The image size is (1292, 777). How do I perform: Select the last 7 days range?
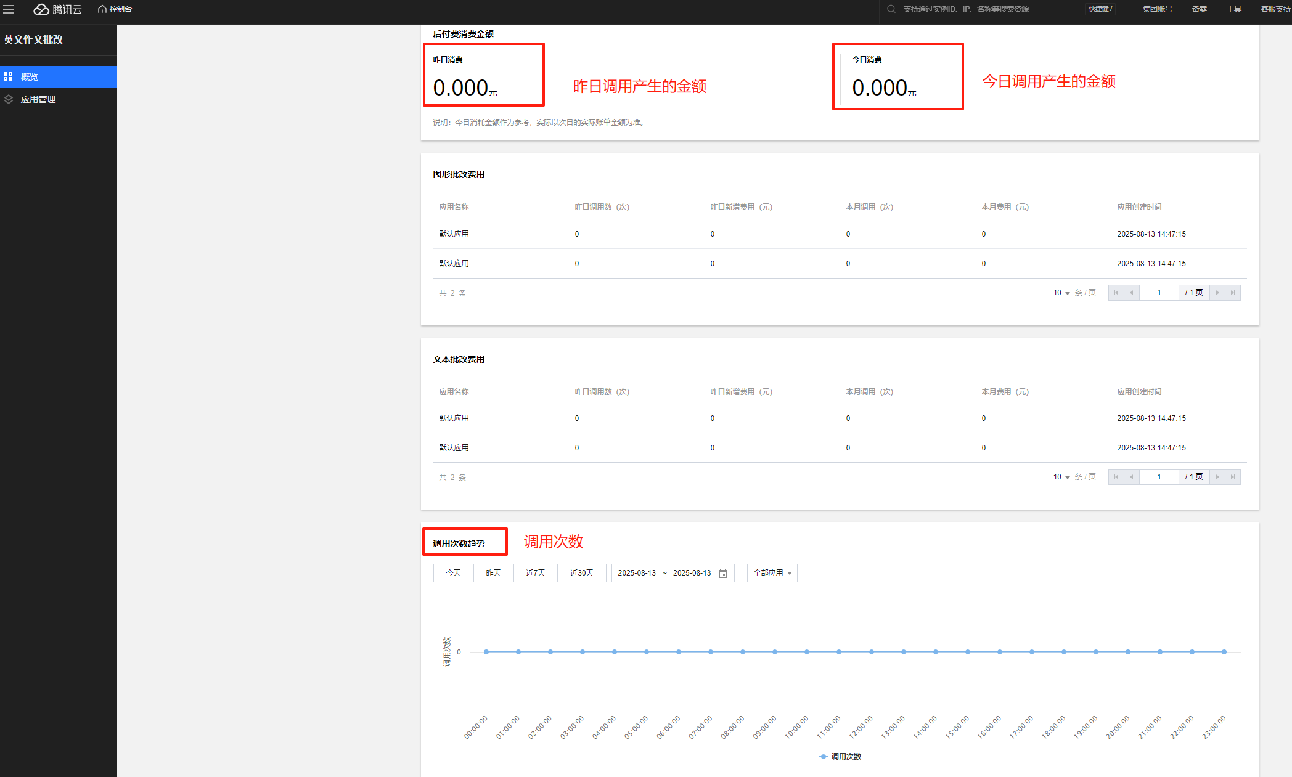[535, 573]
